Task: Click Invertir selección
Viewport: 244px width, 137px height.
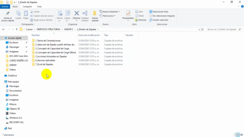Action: click(x=159, y=20)
